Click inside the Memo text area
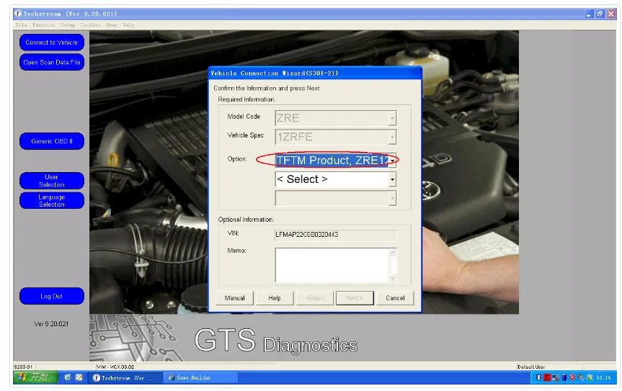 [x=332, y=265]
